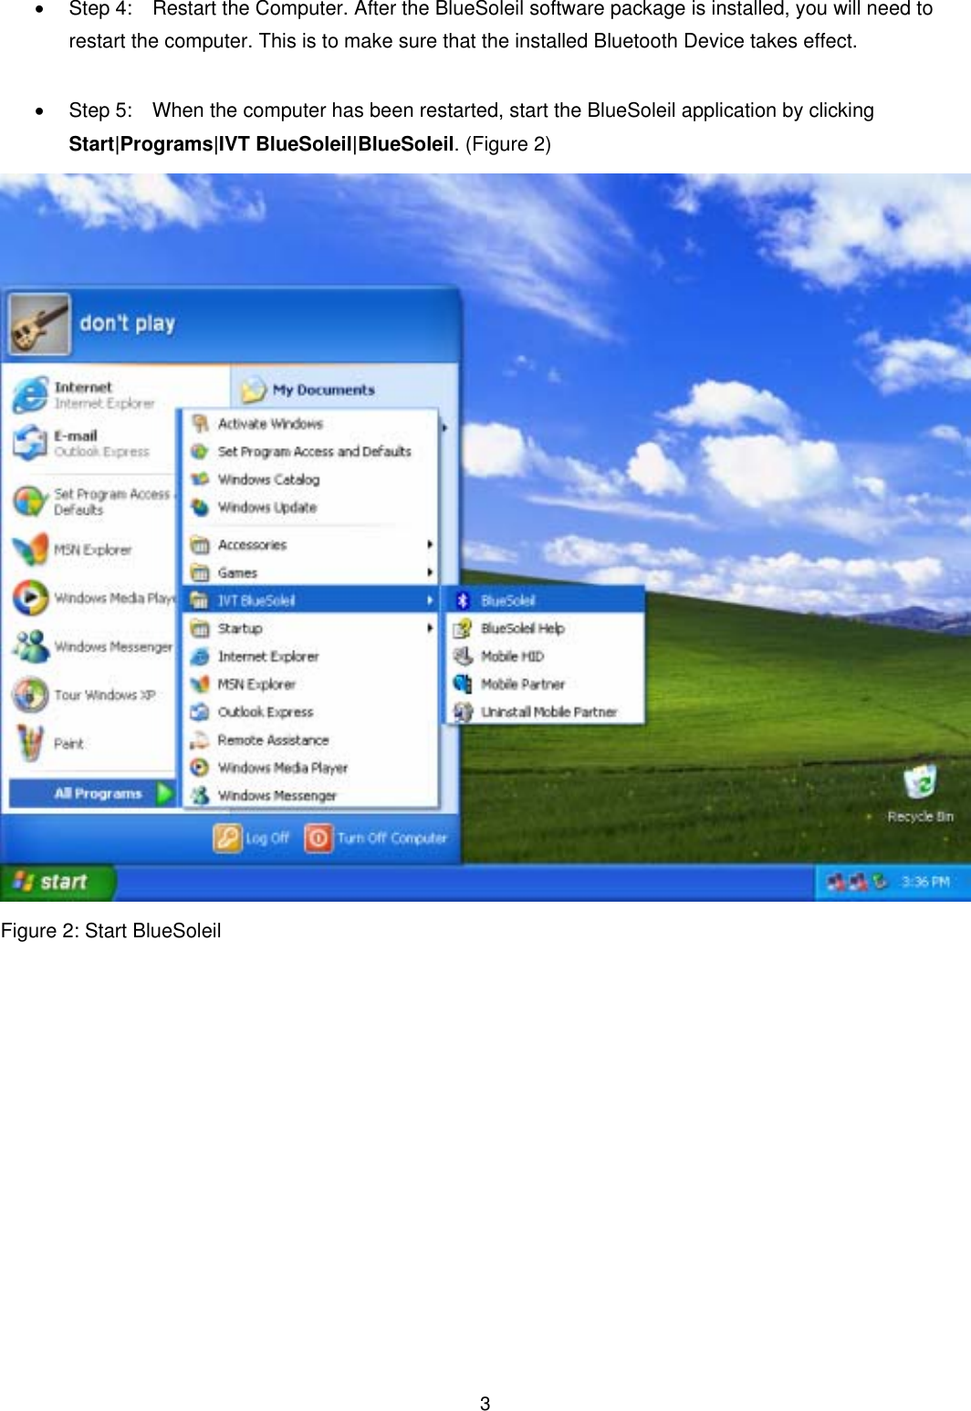Open BlueSoleil Help
The height and width of the screenshot is (1411, 971).
pyautogui.click(x=520, y=628)
